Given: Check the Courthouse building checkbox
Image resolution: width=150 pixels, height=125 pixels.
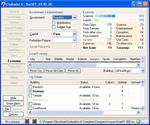Looking at the screenshot, I should pos(30,108).
